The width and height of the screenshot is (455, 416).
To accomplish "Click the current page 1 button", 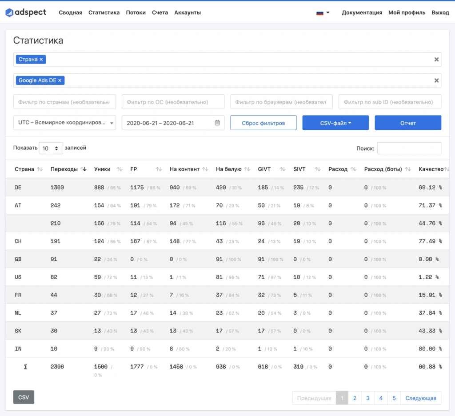I will tap(342, 398).
